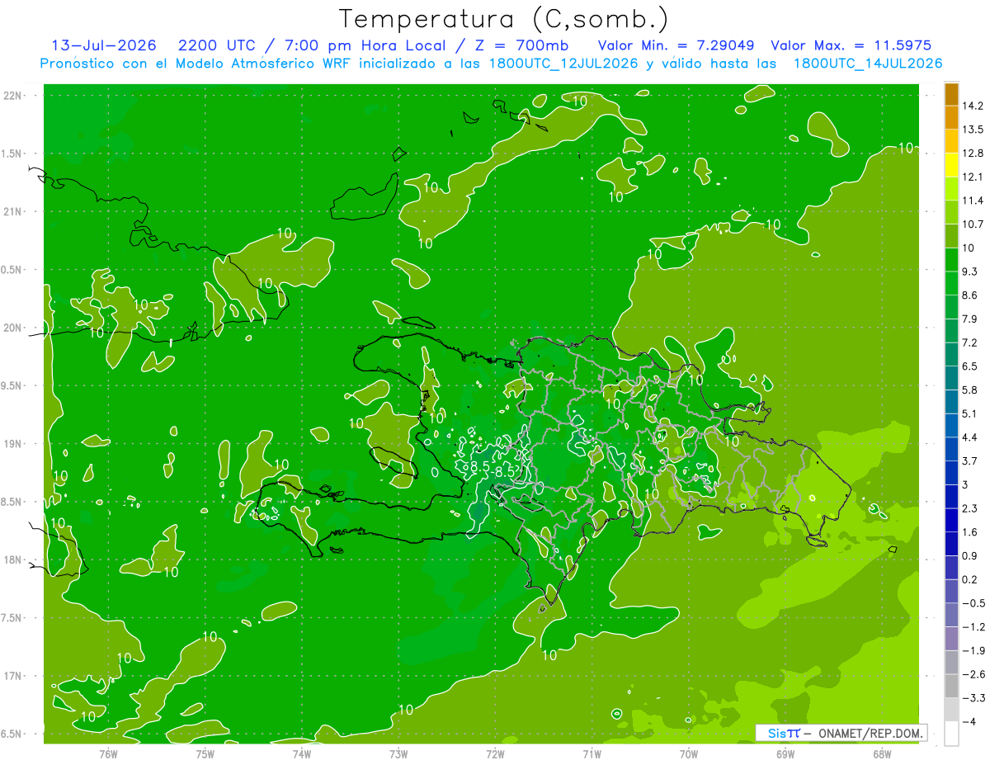Viewport: 990px width, 765px height.
Task: Click the 68W longitude tick label
Action: (x=882, y=753)
